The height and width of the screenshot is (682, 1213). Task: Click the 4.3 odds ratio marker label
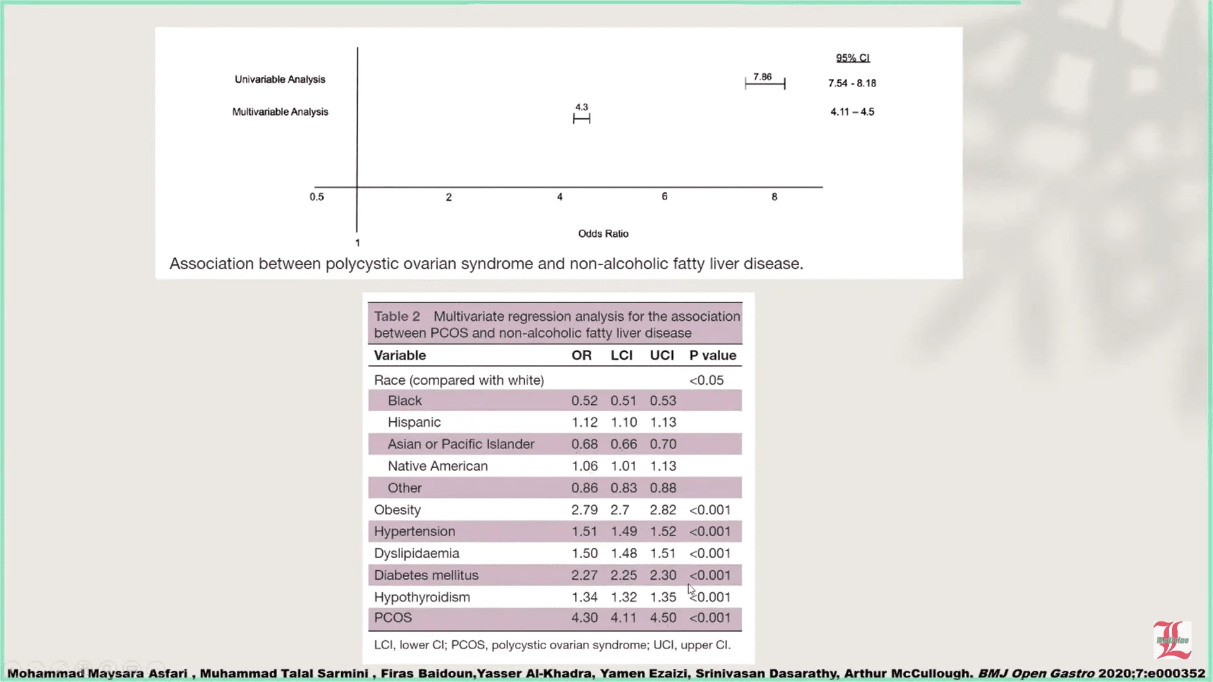(581, 107)
